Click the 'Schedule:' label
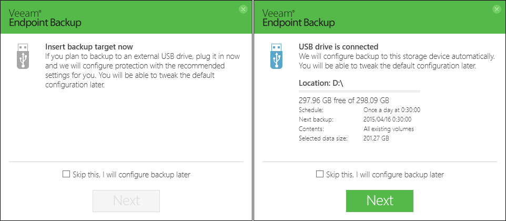 [x=311, y=110]
